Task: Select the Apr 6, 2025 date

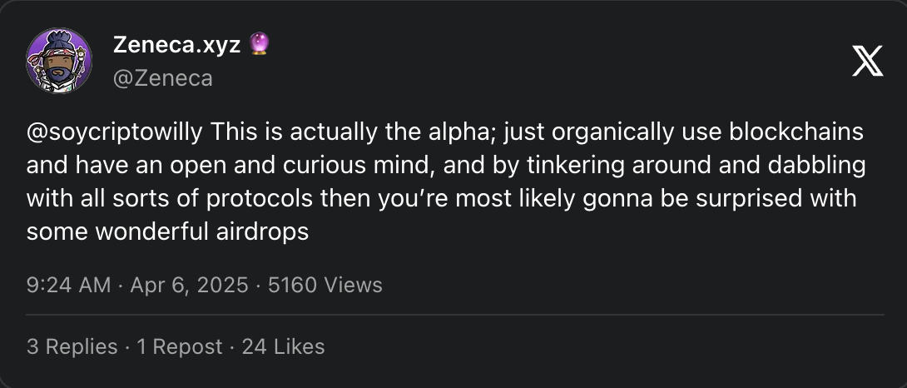Action: pos(188,285)
